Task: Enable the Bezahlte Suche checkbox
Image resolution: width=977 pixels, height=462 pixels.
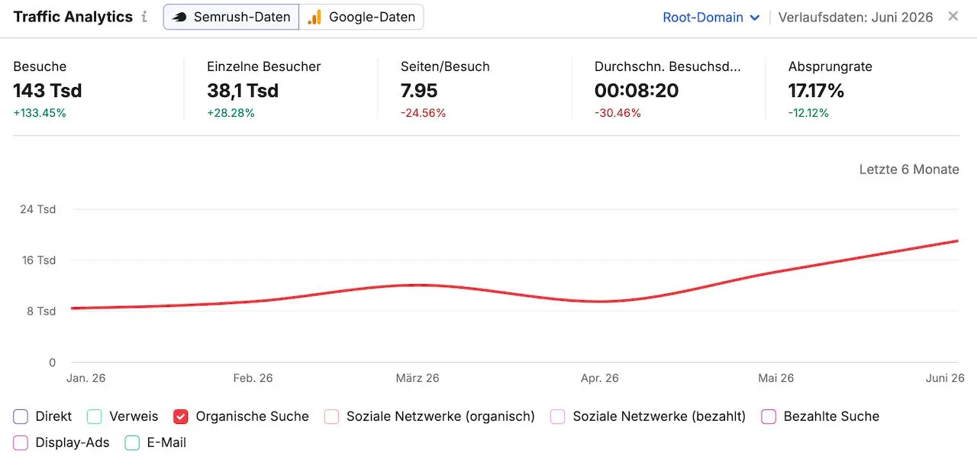Action: point(769,416)
